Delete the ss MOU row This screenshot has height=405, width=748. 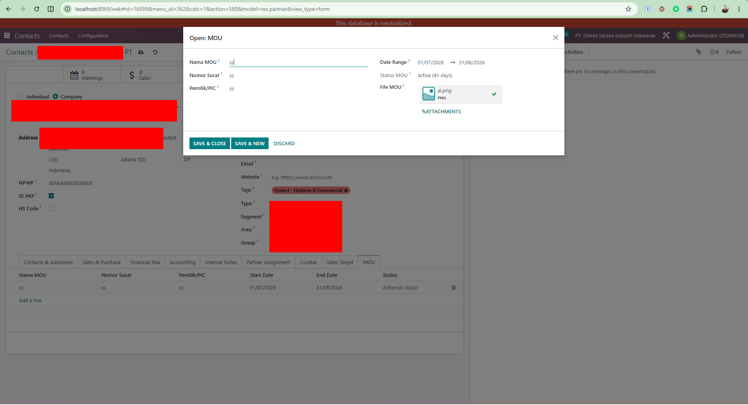[454, 288]
